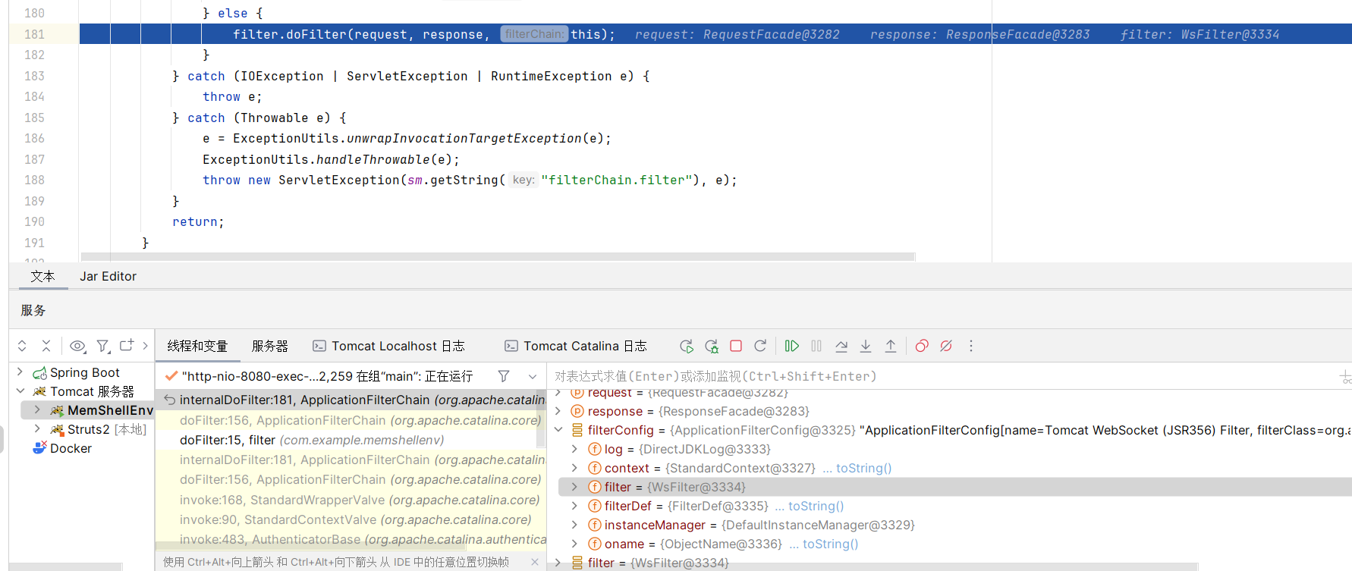Switch to 文本 editor tab
Image resolution: width=1352 pixels, height=571 pixels.
tap(42, 276)
